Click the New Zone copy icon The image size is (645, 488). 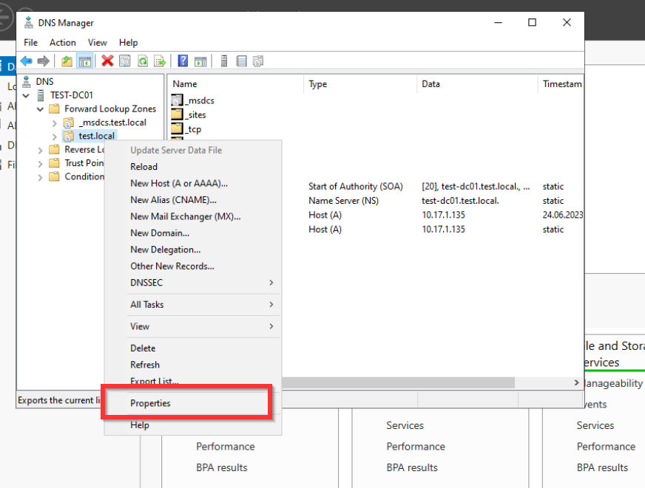[x=258, y=61]
